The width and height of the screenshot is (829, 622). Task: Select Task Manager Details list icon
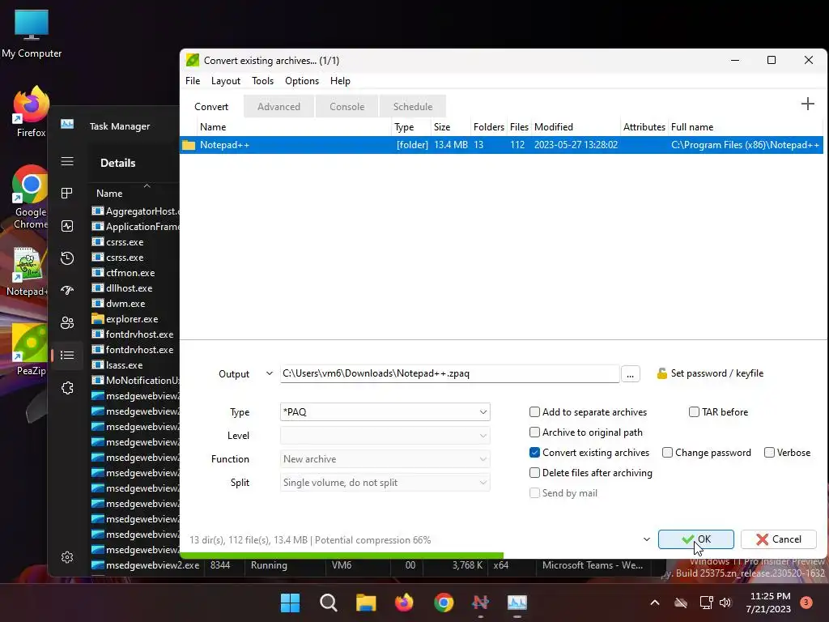[67, 355]
